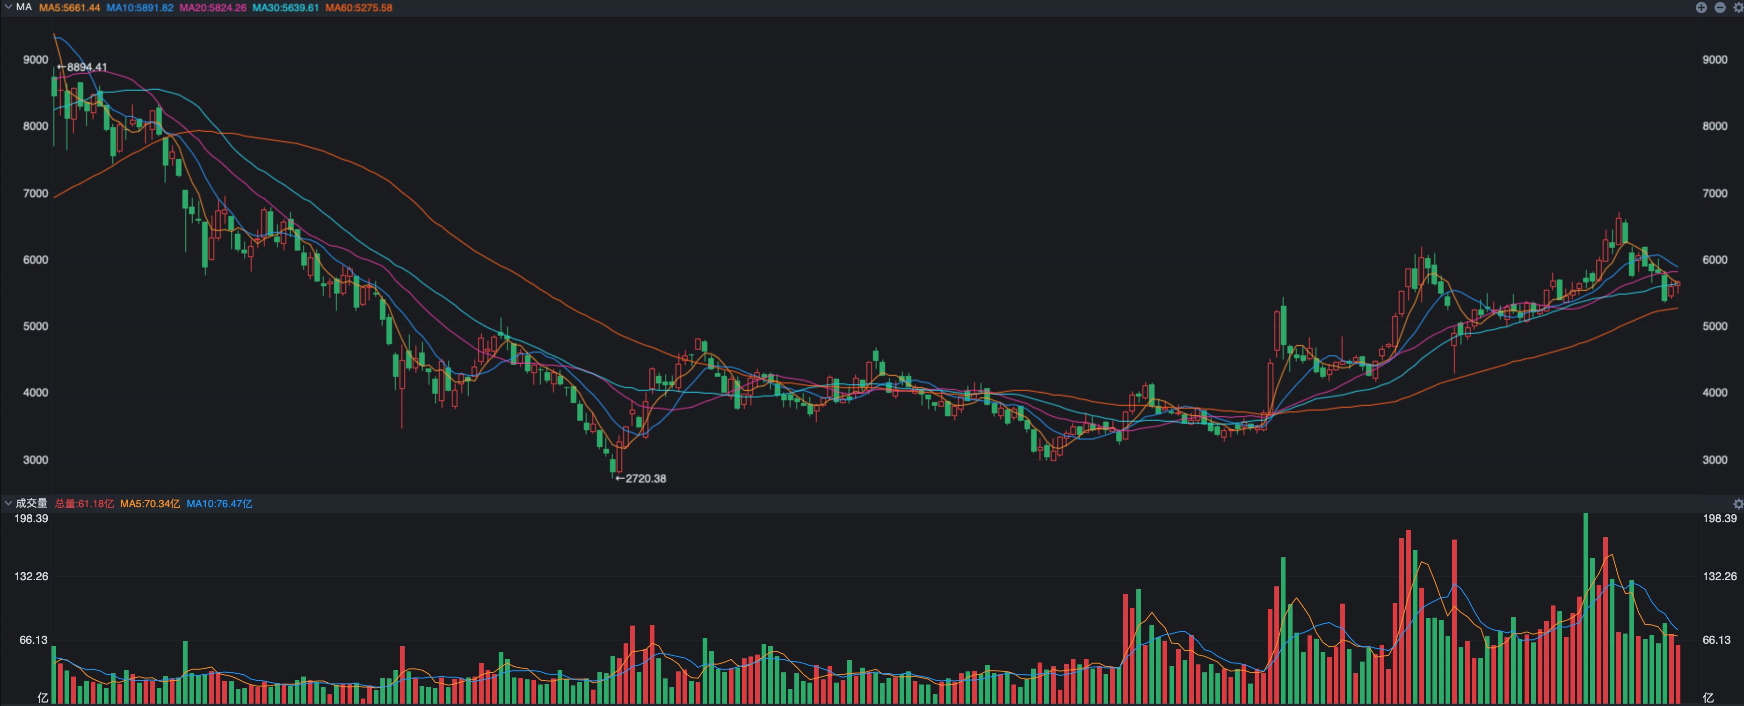Click the 总量:61.18亿 volume total label
Screen dimensions: 1744x706
(84, 504)
